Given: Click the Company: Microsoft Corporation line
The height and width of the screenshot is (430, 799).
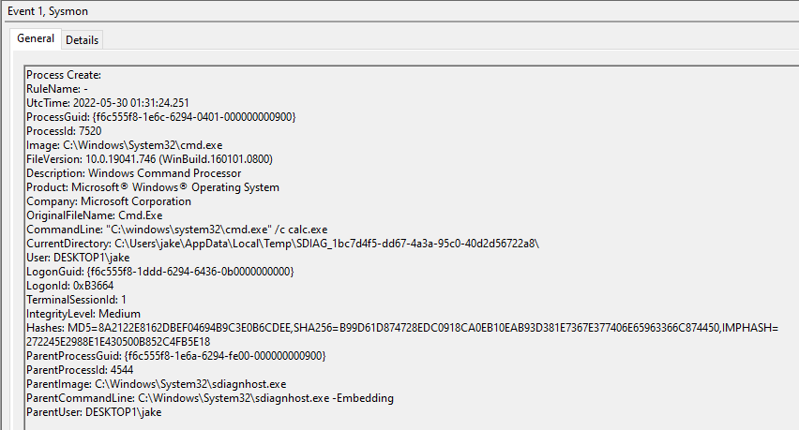Looking at the screenshot, I should (109, 201).
